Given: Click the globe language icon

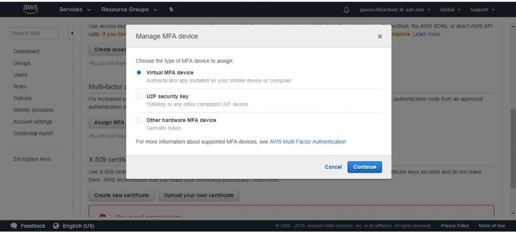Looking at the screenshot, I should click(56, 226).
